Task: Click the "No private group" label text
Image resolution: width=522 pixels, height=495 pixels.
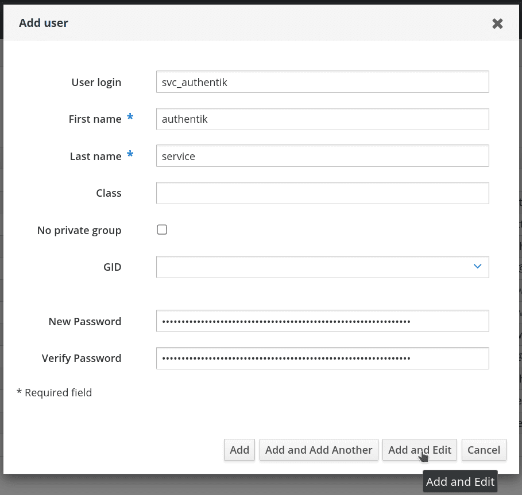Action: coord(79,231)
